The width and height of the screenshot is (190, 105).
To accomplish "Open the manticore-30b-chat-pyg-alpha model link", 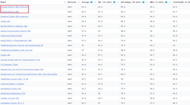I will 29,74.
